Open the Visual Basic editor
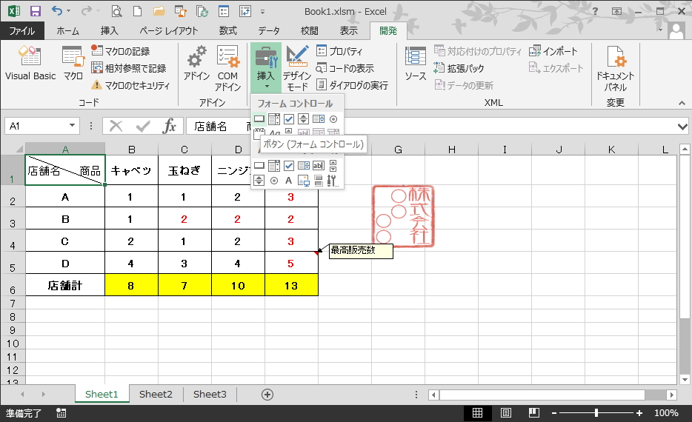 pyautogui.click(x=30, y=63)
